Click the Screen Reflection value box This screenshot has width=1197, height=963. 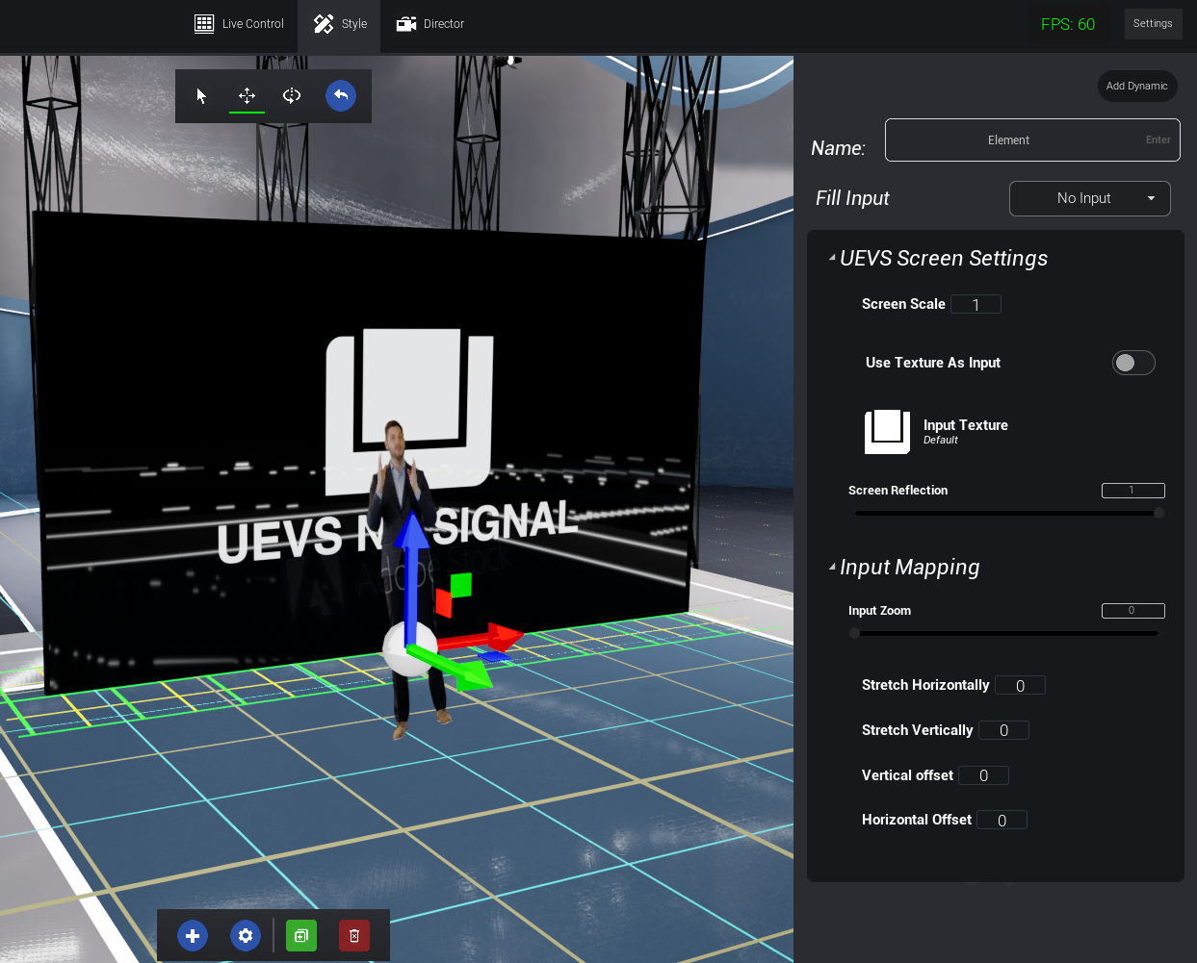1132,491
